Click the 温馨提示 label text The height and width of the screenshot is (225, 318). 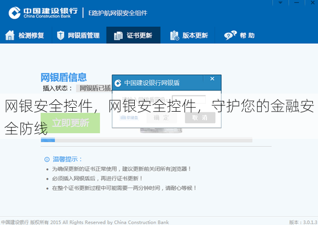pyautogui.click(x=67, y=159)
